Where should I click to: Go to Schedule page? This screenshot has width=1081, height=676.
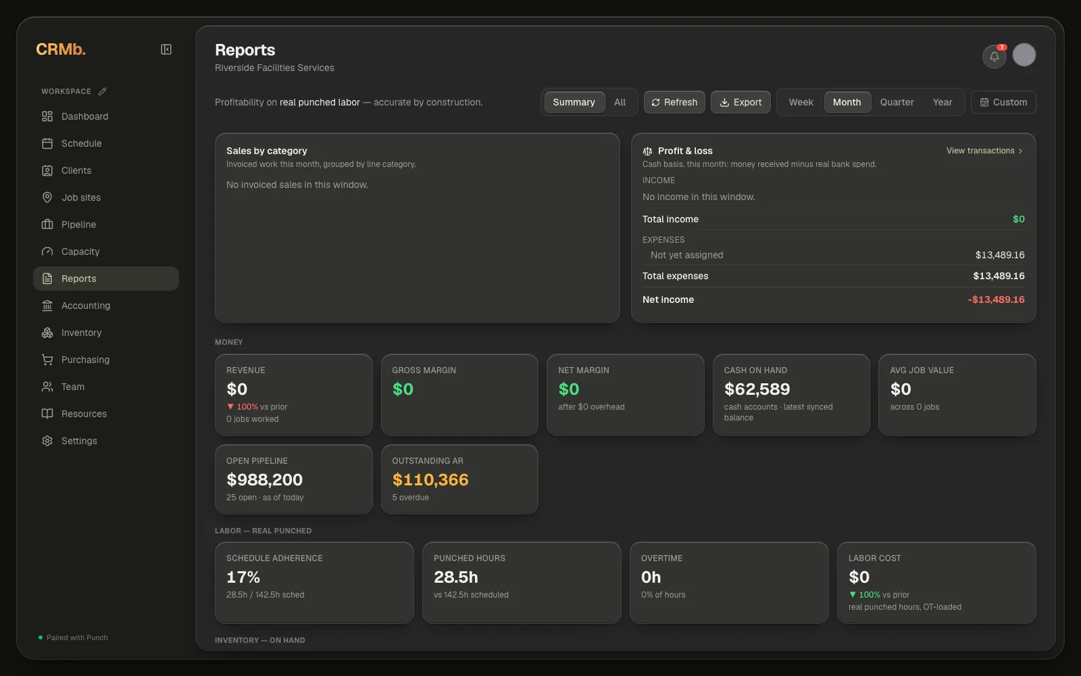point(106,143)
